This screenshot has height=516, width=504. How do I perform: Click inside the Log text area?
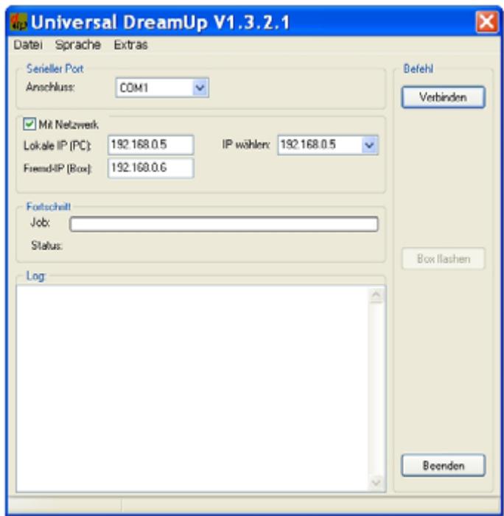click(192, 389)
